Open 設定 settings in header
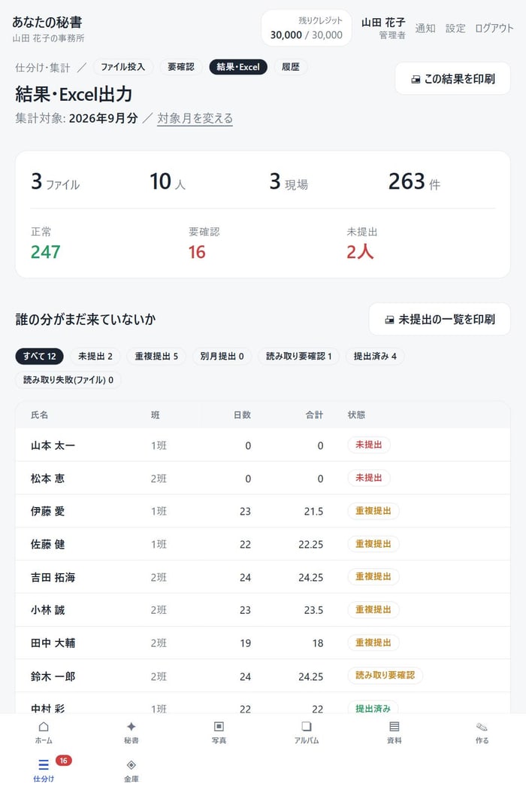526x790 pixels. pyautogui.click(x=455, y=29)
